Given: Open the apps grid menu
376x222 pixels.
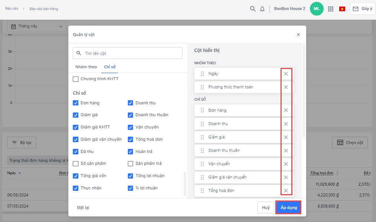Looking at the screenshot, I should [330, 9].
